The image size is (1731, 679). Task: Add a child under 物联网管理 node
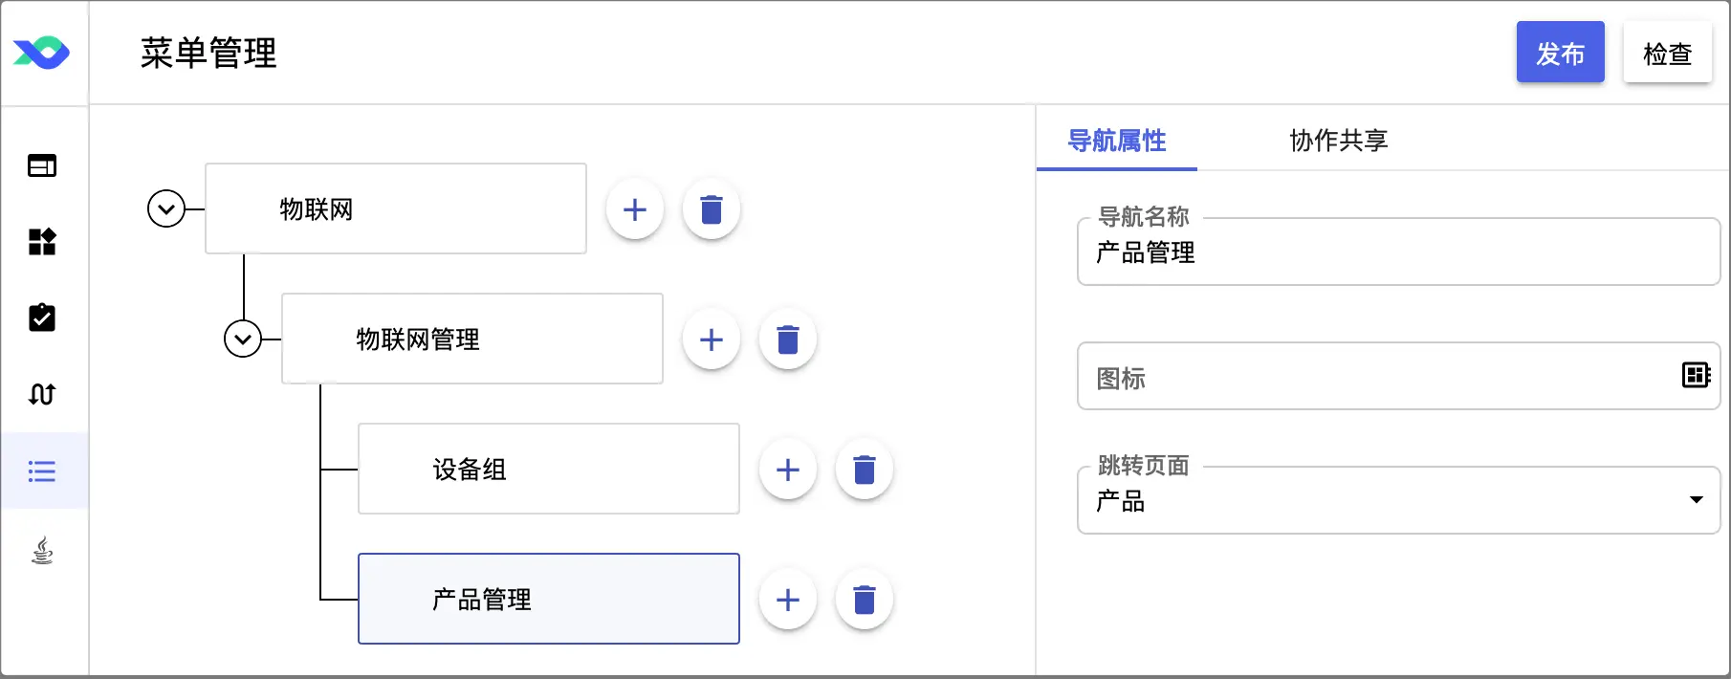pyautogui.click(x=712, y=339)
